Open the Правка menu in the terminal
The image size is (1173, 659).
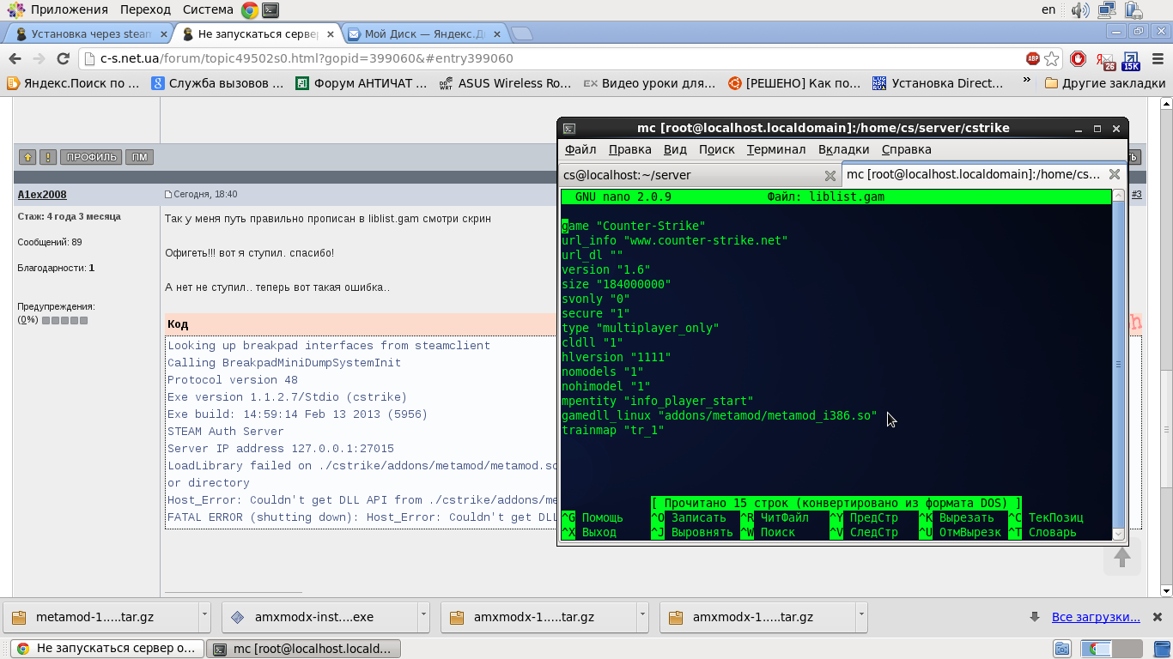point(629,149)
